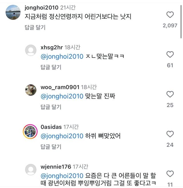View woo_ram0901's profile photo
This screenshot has width=183, height=188.
point(31,90)
